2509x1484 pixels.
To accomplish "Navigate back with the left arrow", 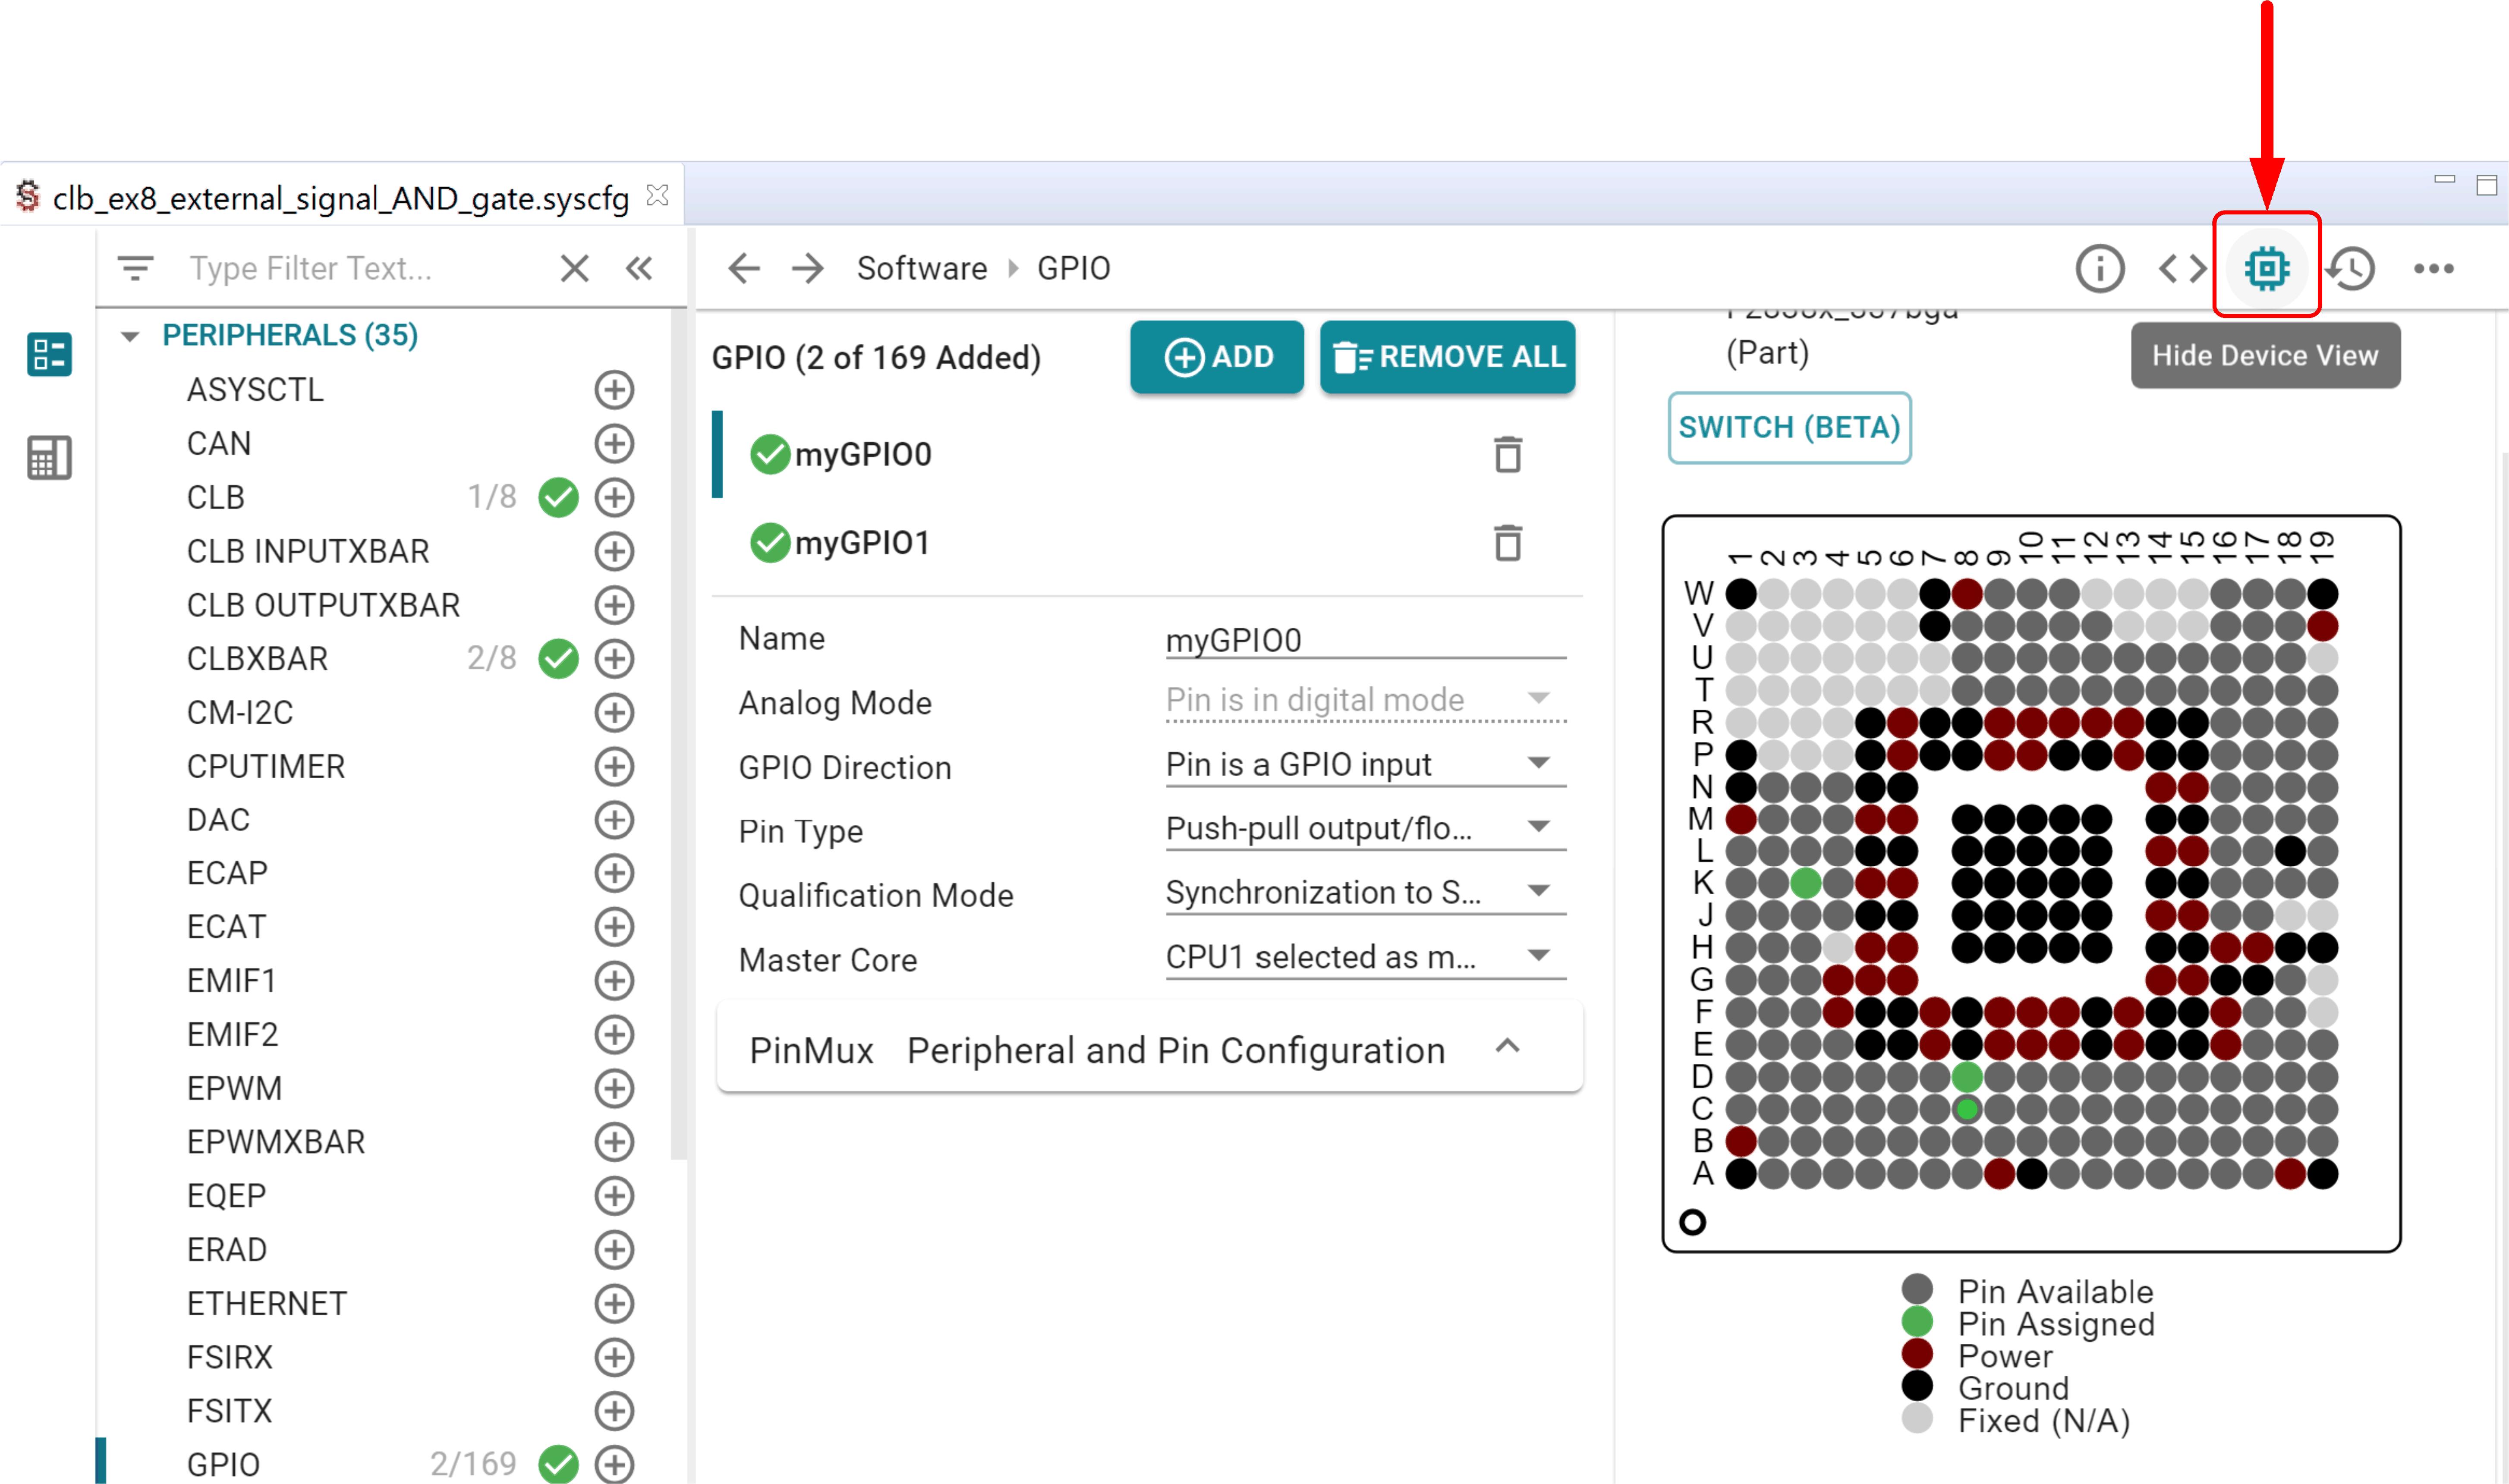I will (743, 268).
